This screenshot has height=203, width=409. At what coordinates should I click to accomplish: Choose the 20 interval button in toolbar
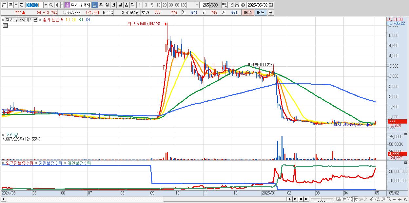tap(165, 5)
